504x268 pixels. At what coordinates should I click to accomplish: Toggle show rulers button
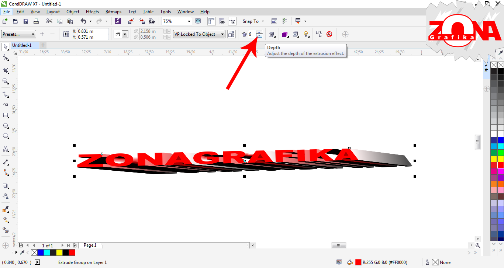pyautogui.click(x=211, y=21)
